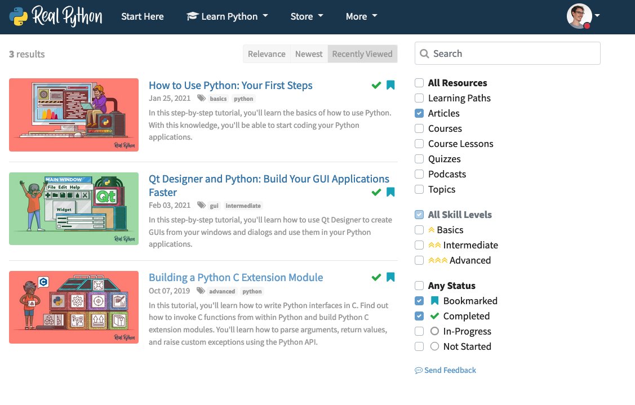The width and height of the screenshot is (635, 405).
Task: Uncheck the Bookmarked status filter
Action: [419, 301]
